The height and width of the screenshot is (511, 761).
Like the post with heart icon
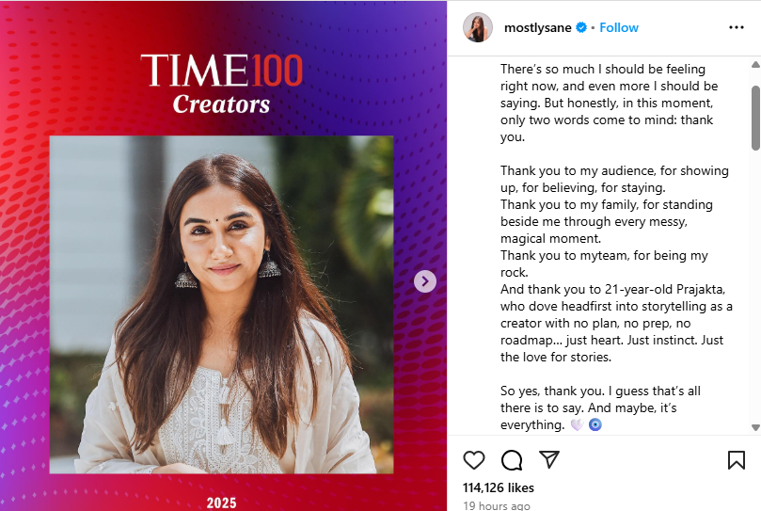pyautogui.click(x=474, y=460)
